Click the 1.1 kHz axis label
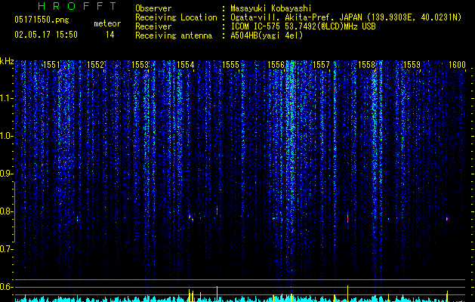 click(x=6, y=98)
